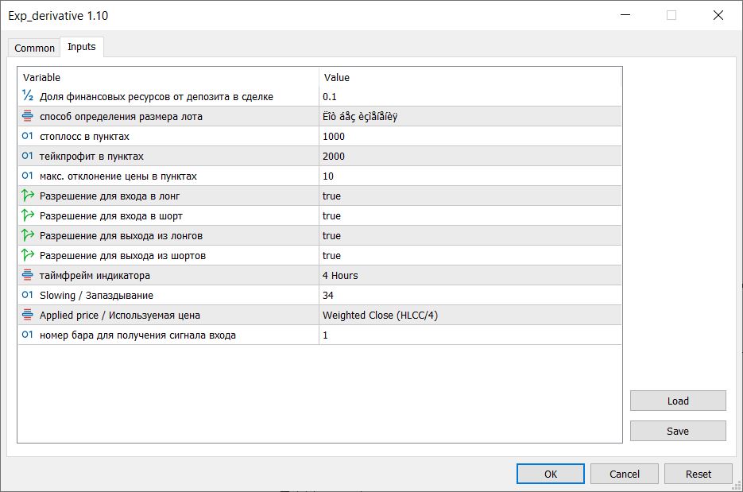Click the fraction icon beside Доля финансовых ресурсов
Viewport: 743px width, 492px height.
coord(28,96)
